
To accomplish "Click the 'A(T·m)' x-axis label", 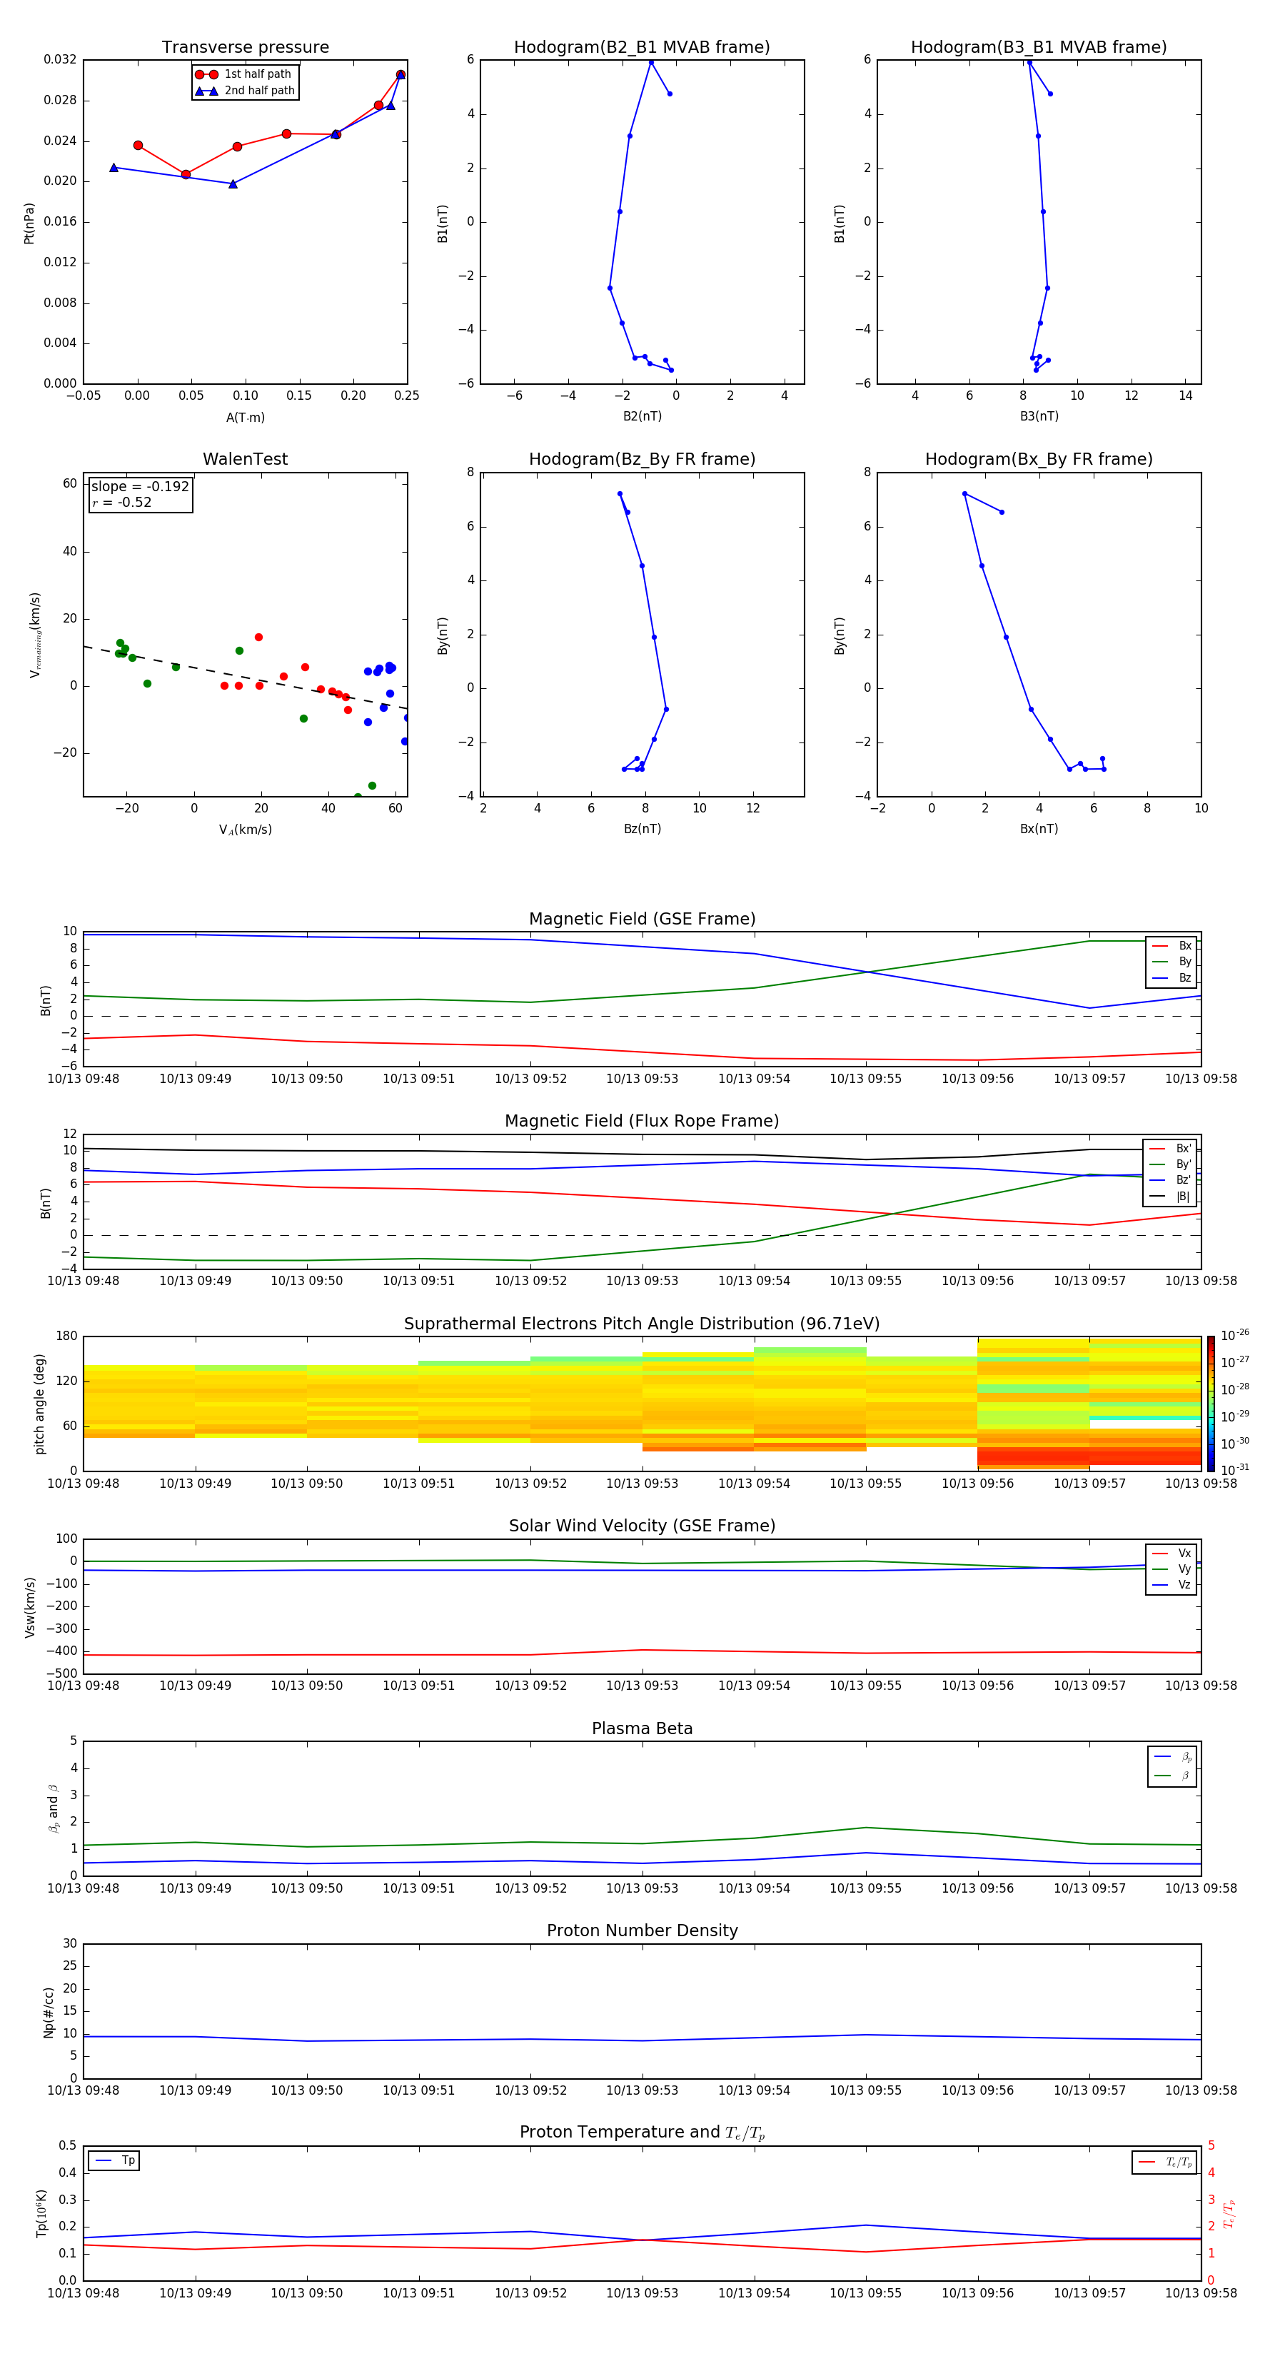I will click(x=245, y=417).
